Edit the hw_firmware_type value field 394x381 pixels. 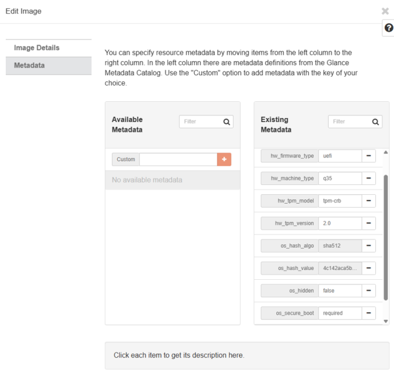[x=339, y=156]
